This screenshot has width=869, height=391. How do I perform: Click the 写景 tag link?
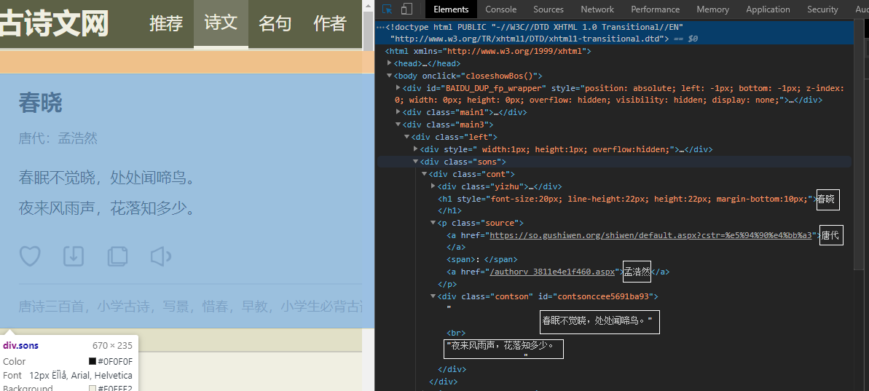click(176, 307)
